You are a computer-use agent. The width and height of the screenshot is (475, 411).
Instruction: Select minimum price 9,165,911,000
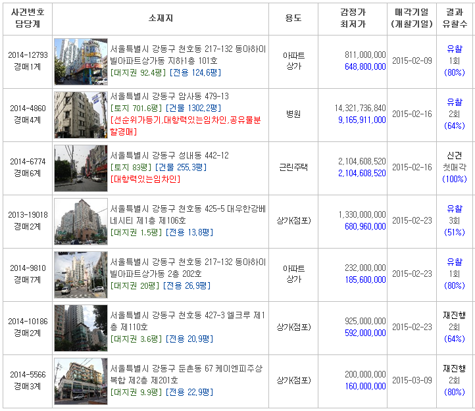coord(362,120)
